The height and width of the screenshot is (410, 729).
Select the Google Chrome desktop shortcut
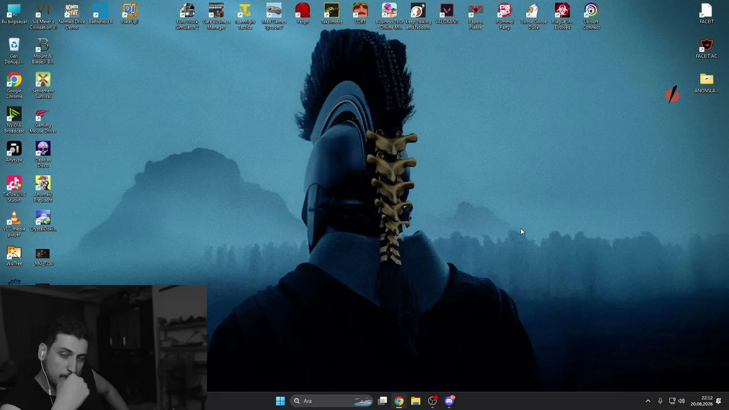[14, 86]
